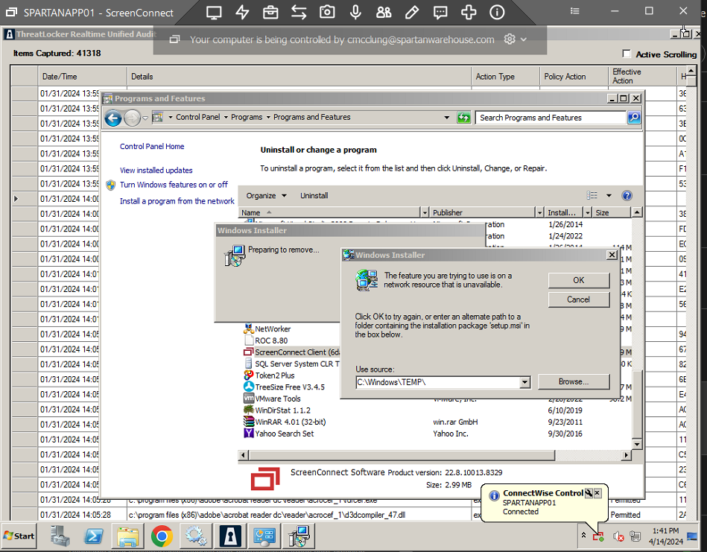Open View installed updates link
This screenshot has height=552, width=707.
pos(156,170)
